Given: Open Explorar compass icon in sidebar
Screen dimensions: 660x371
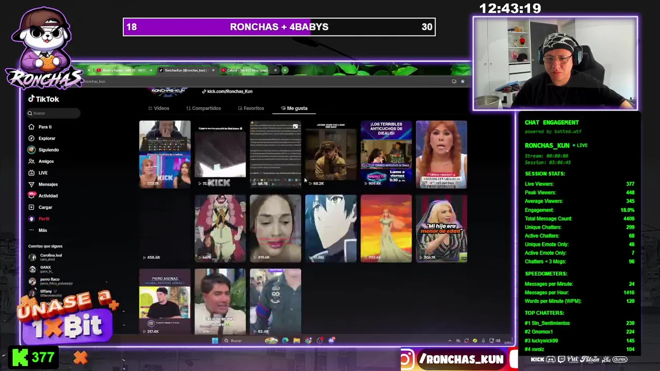Looking at the screenshot, I should click(x=31, y=138).
